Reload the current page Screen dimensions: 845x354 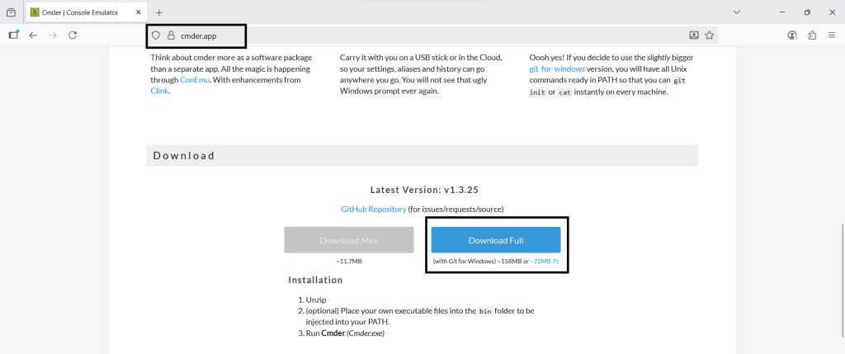click(73, 35)
